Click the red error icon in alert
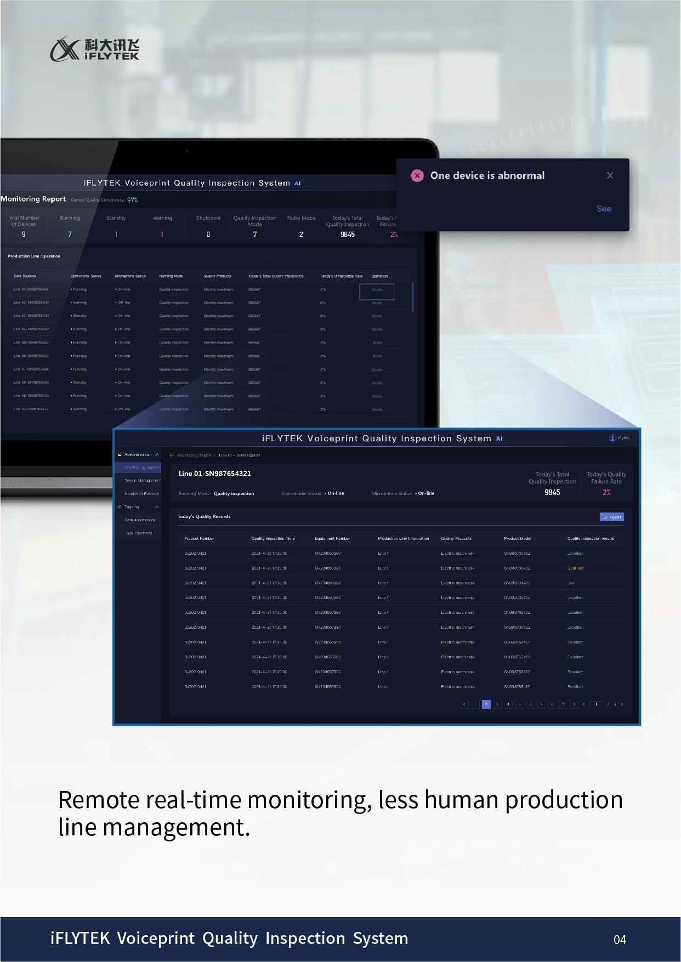681x962 pixels. [417, 175]
